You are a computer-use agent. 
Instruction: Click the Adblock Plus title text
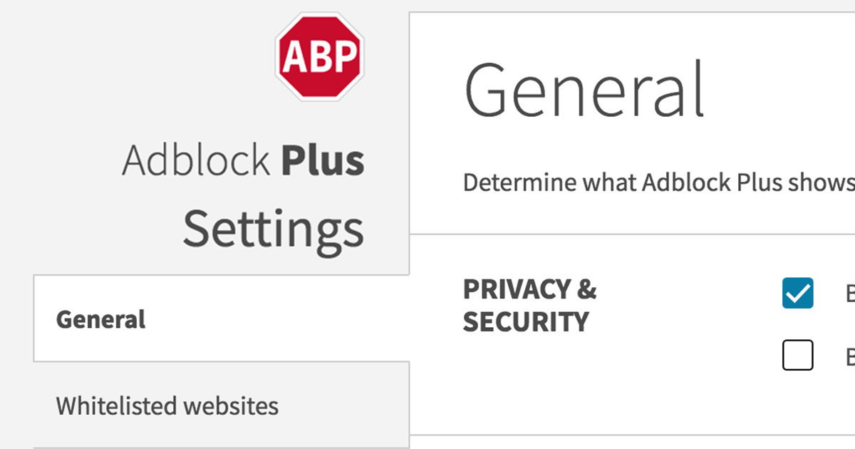tap(244, 159)
